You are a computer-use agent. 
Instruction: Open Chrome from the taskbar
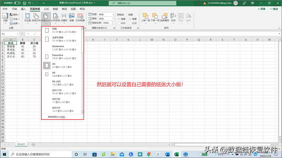click(x=149, y=154)
